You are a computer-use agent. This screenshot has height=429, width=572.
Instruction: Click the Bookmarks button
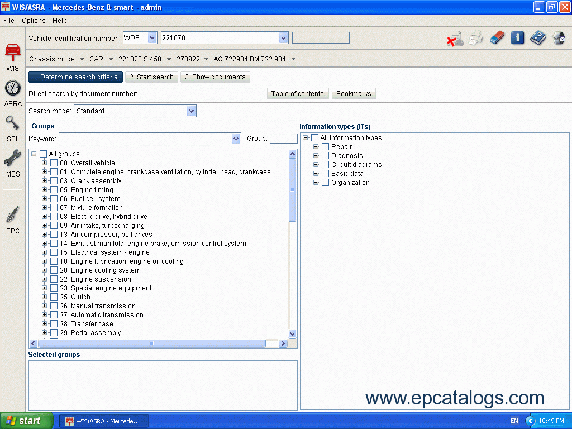354,94
